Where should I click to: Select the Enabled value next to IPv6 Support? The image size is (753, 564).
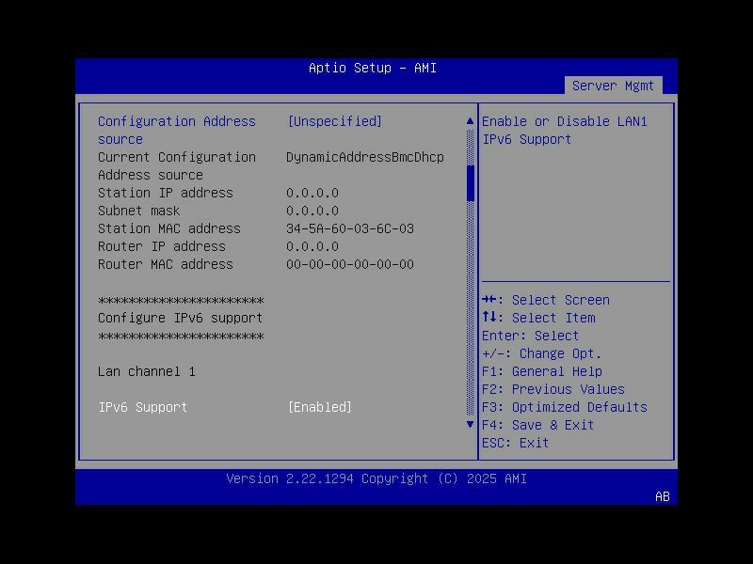click(320, 407)
